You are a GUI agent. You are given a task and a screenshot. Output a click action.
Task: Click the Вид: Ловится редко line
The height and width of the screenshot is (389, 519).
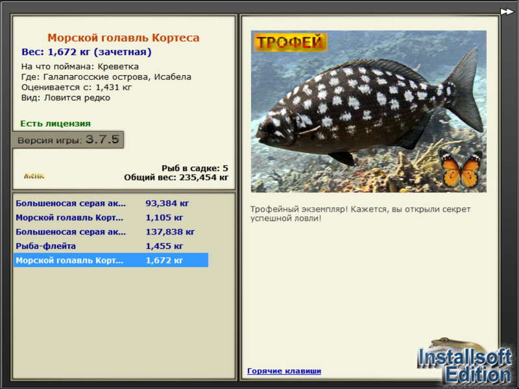[x=66, y=98]
